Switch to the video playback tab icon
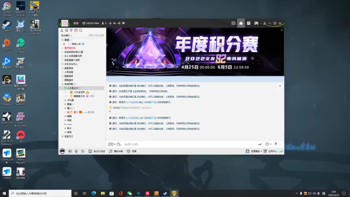This screenshot has width=350, height=197. 233,23
